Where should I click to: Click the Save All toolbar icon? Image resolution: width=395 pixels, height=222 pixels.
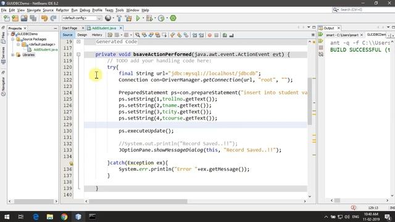coord(33,18)
